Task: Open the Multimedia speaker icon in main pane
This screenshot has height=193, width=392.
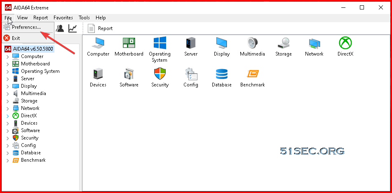Action: pyautogui.click(x=252, y=43)
